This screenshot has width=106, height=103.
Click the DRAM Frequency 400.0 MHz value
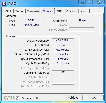click(63, 40)
